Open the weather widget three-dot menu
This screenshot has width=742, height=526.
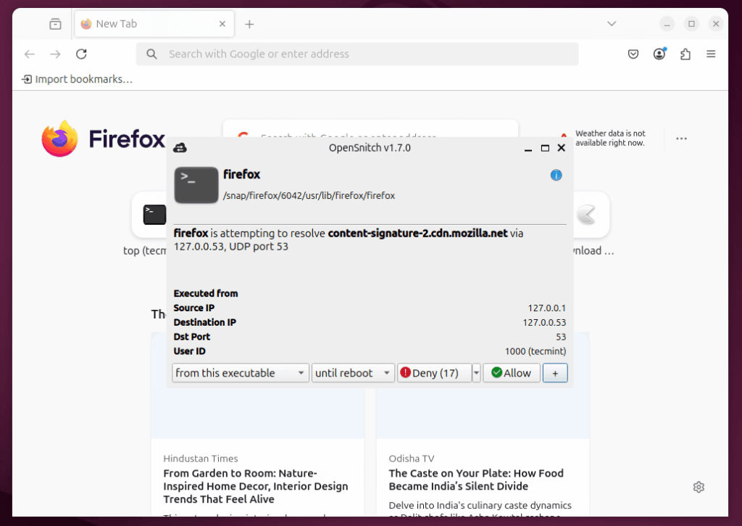(x=681, y=138)
